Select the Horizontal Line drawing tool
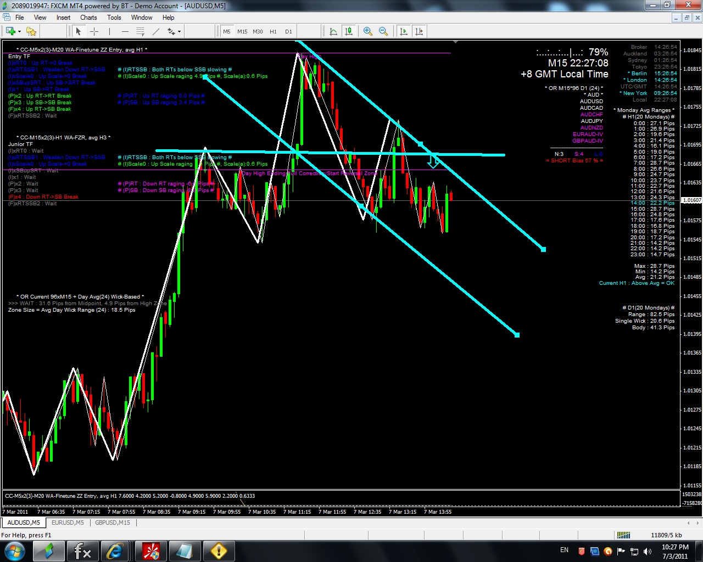The height and width of the screenshot is (562, 703). pos(125,31)
